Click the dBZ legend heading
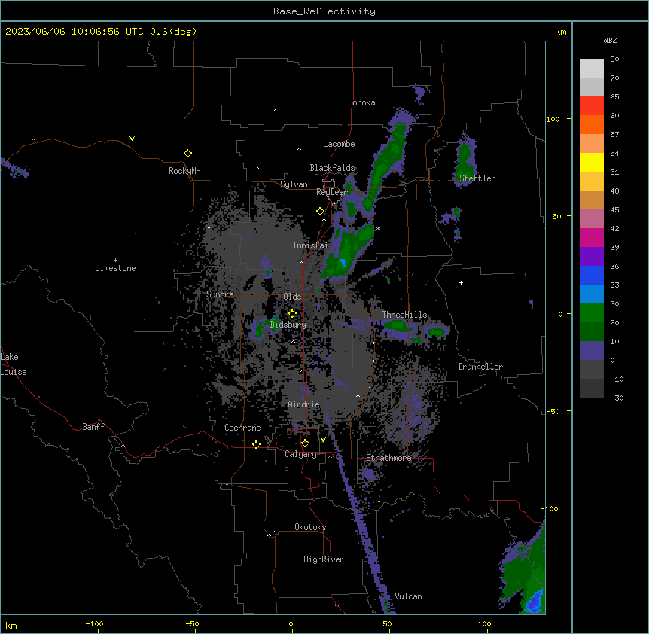 (x=610, y=41)
